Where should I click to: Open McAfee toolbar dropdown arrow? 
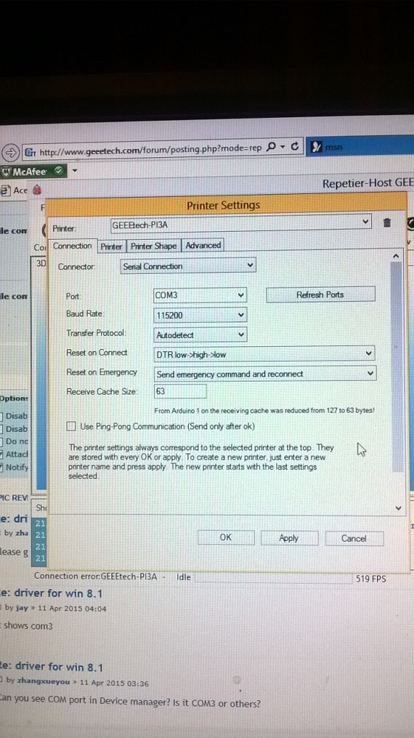(x=75, y=171)
